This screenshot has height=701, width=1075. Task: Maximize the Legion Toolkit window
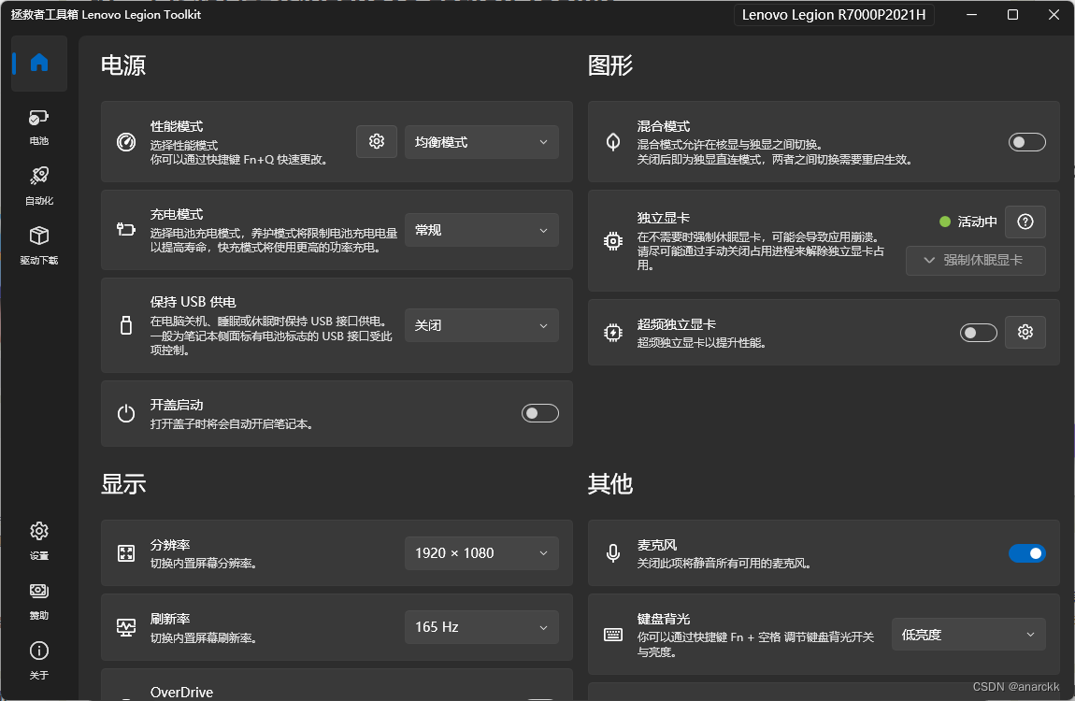coord(1012,14)
